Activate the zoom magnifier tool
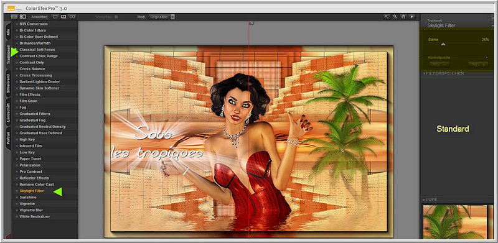This screenshot has width=498, height=243. [x=395, y=17]
